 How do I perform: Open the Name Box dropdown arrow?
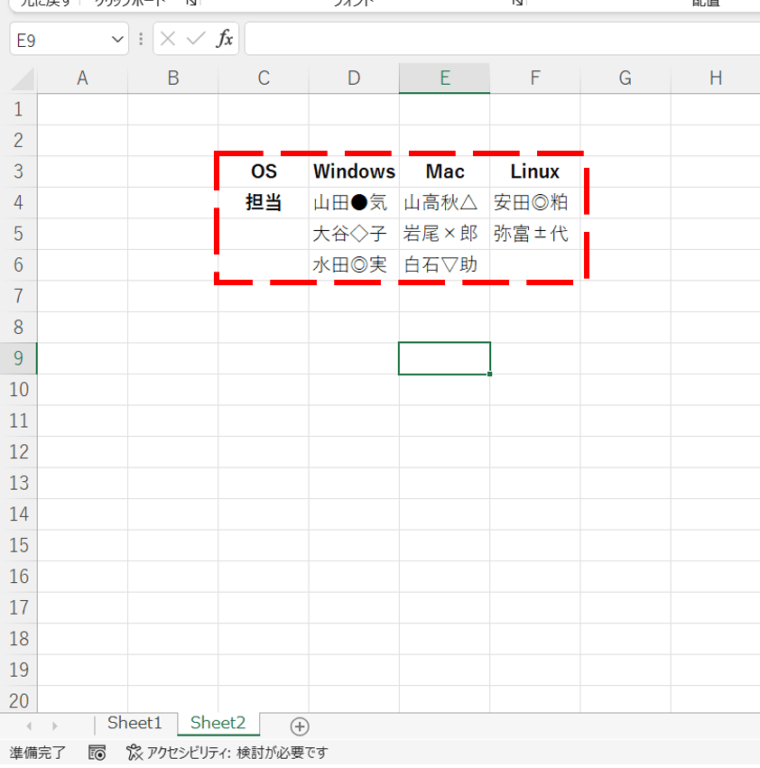(x=117, y=39)
